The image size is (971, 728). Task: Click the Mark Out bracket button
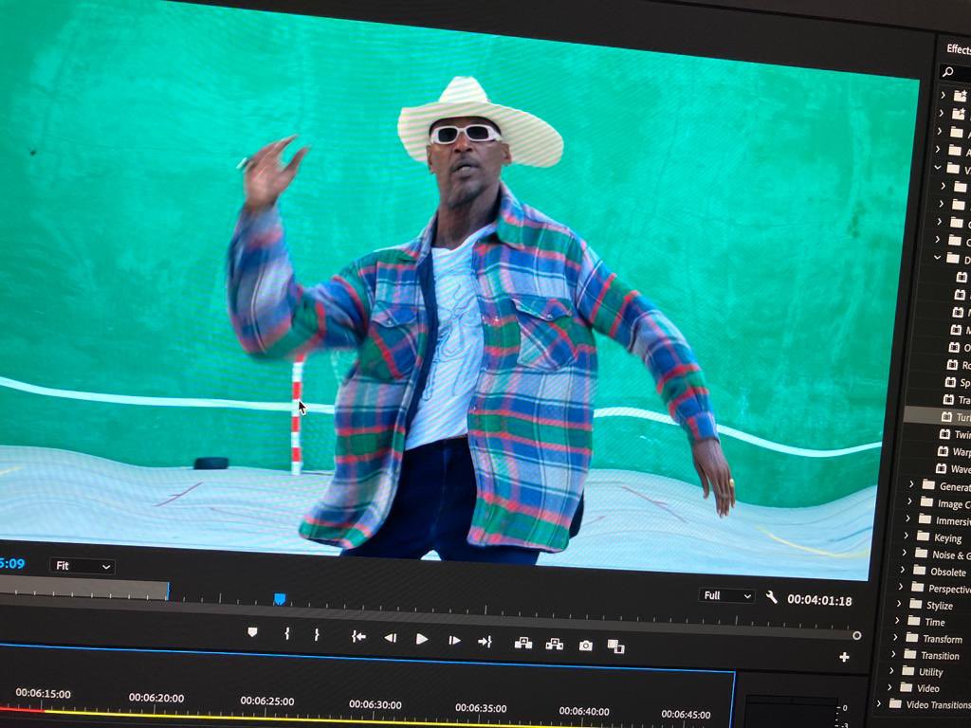317,634
